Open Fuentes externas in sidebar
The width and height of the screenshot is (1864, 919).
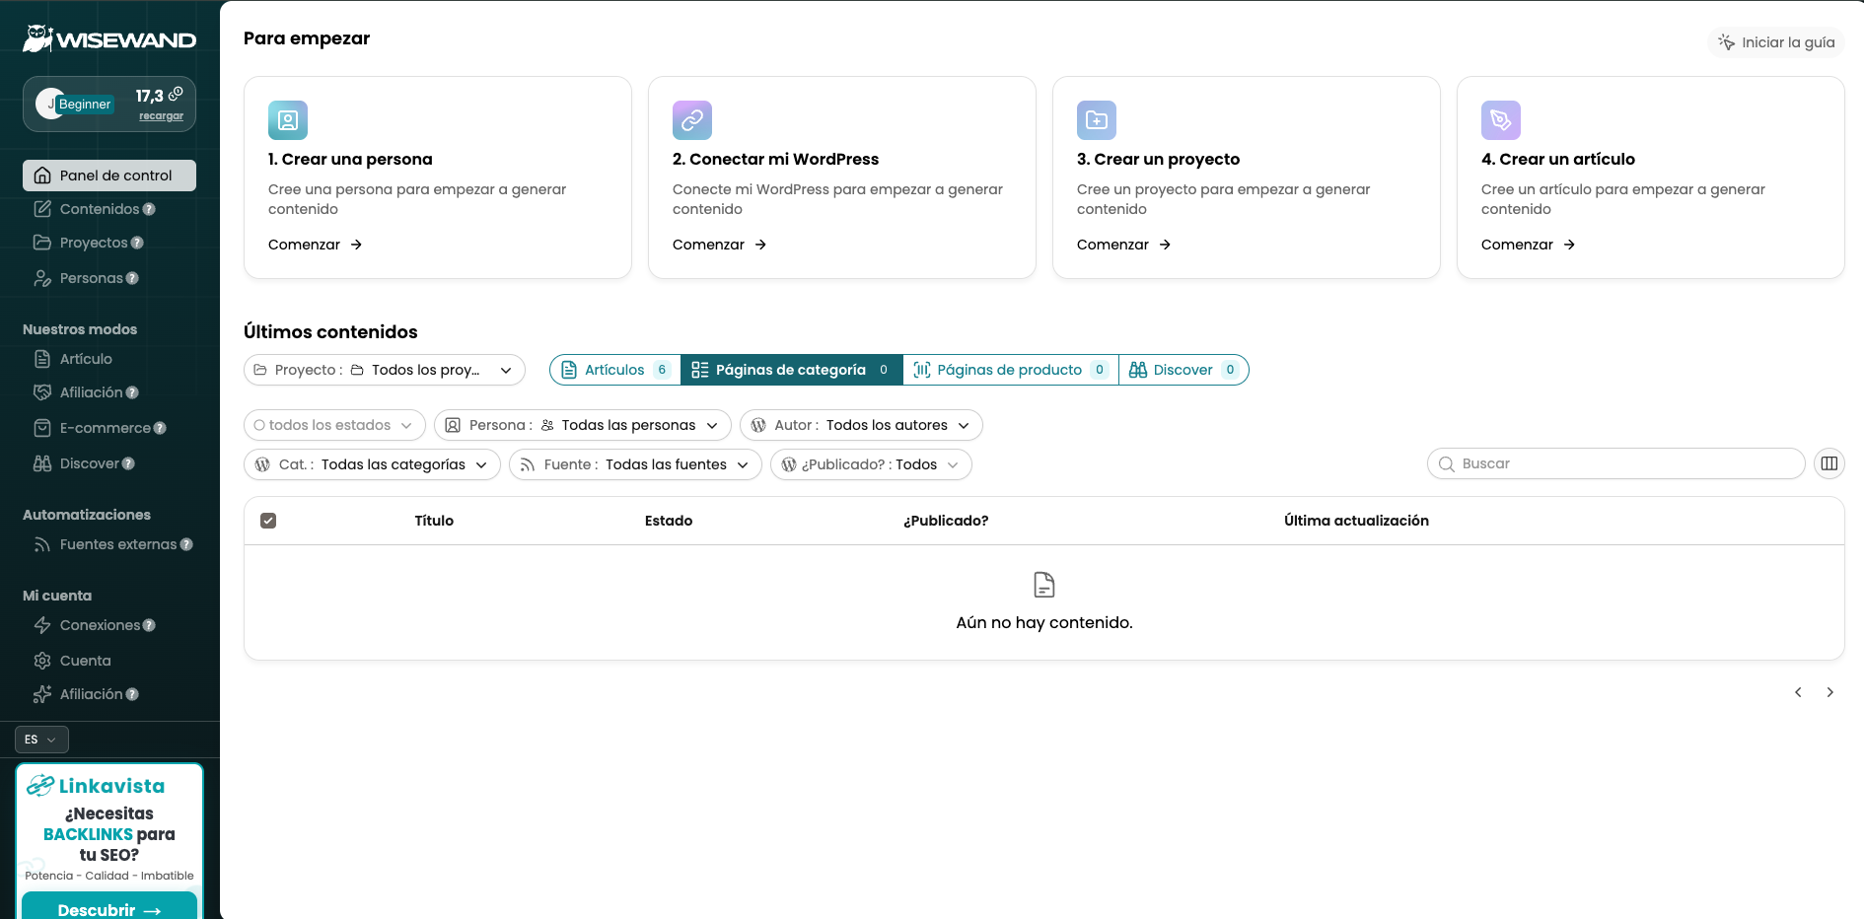coord(117,544)
